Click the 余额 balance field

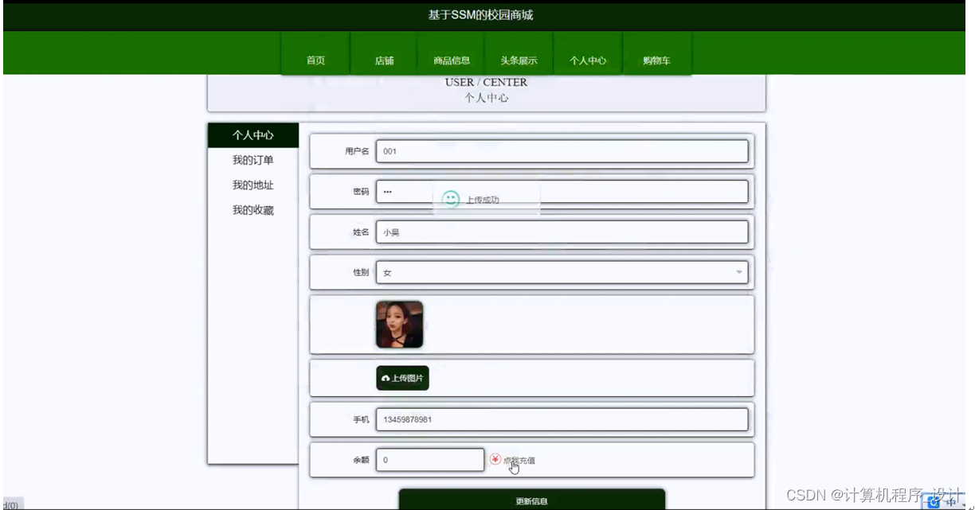[x=429, y=460]
